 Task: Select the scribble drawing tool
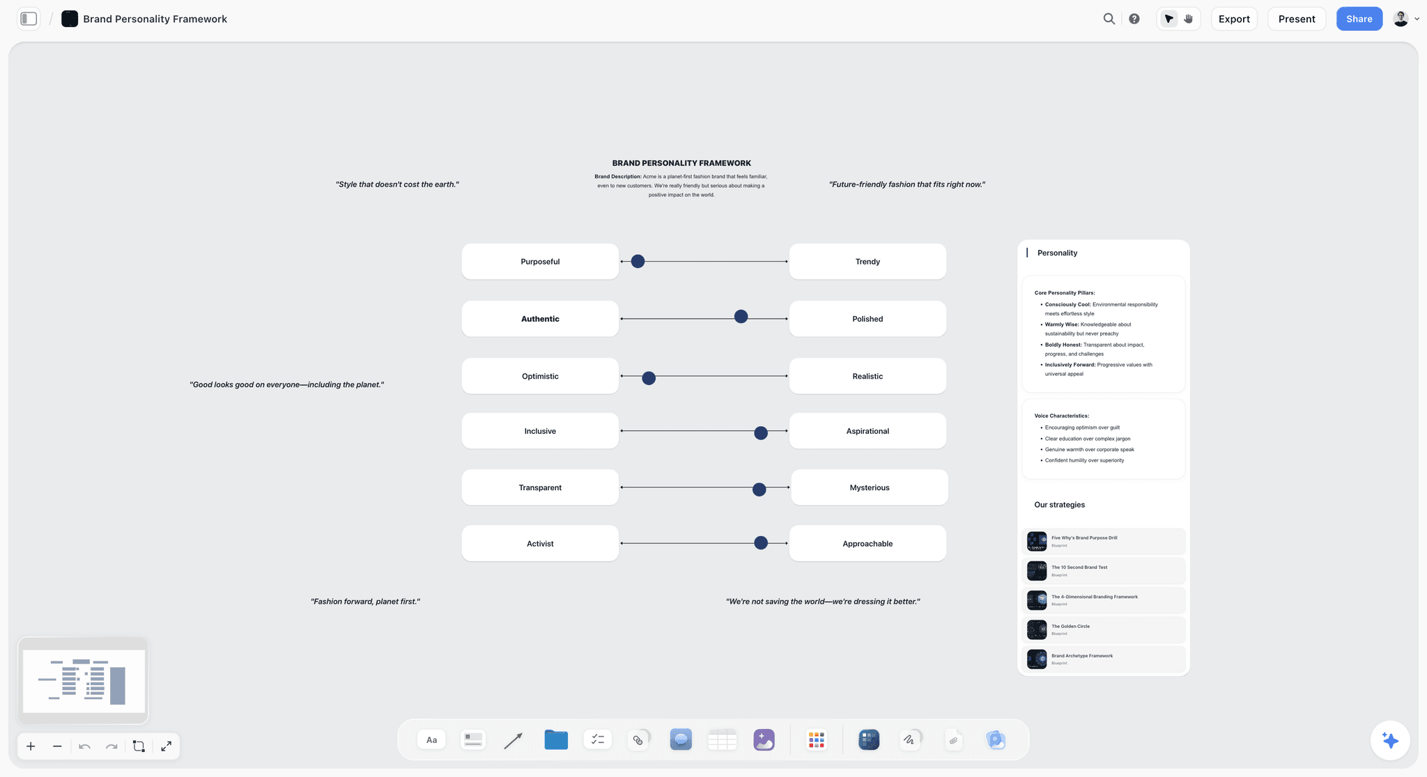click(911, 739)
